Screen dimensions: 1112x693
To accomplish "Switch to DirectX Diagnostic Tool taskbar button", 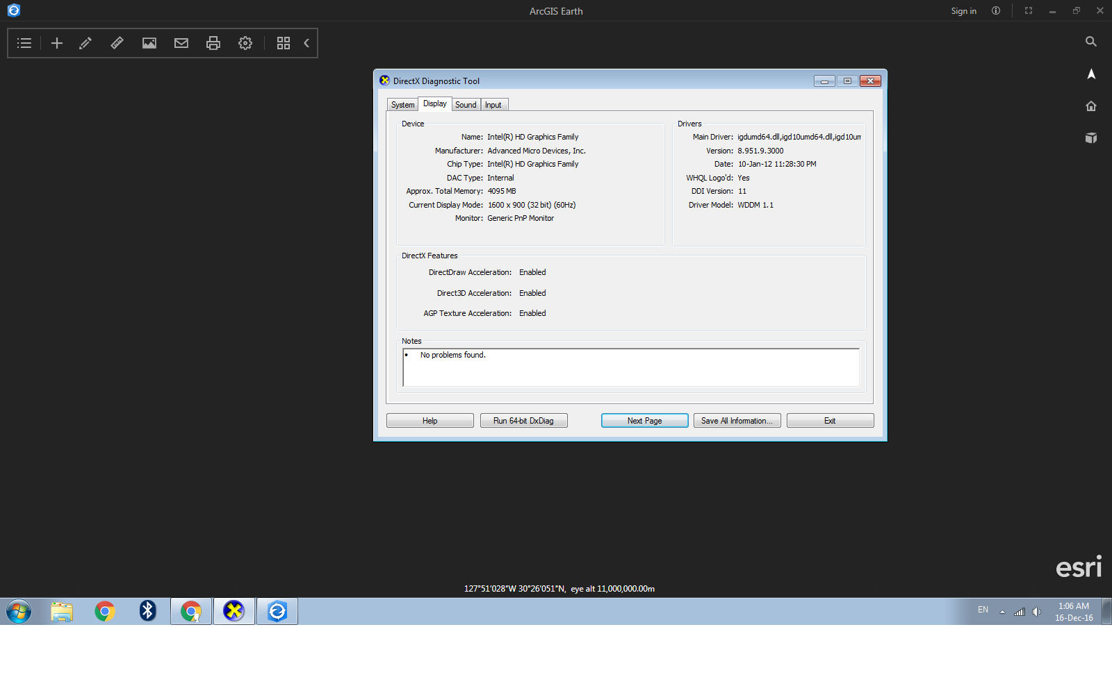I will click(x=234, y=611).
